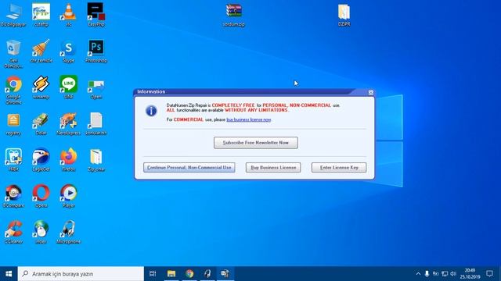Select the Bu bilgisayar desktop icon
Image resolution: width=501 pixels, height=281 pixels.
click(x=13, y=15)
